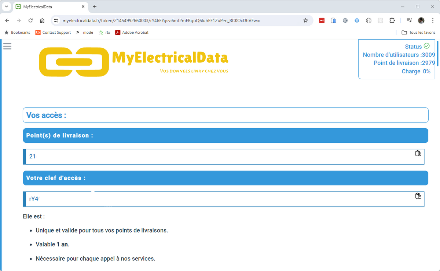Bookmark this tab with the star icon
The height and width of the screenshot is (271, 440).
(x=305, y=21)
